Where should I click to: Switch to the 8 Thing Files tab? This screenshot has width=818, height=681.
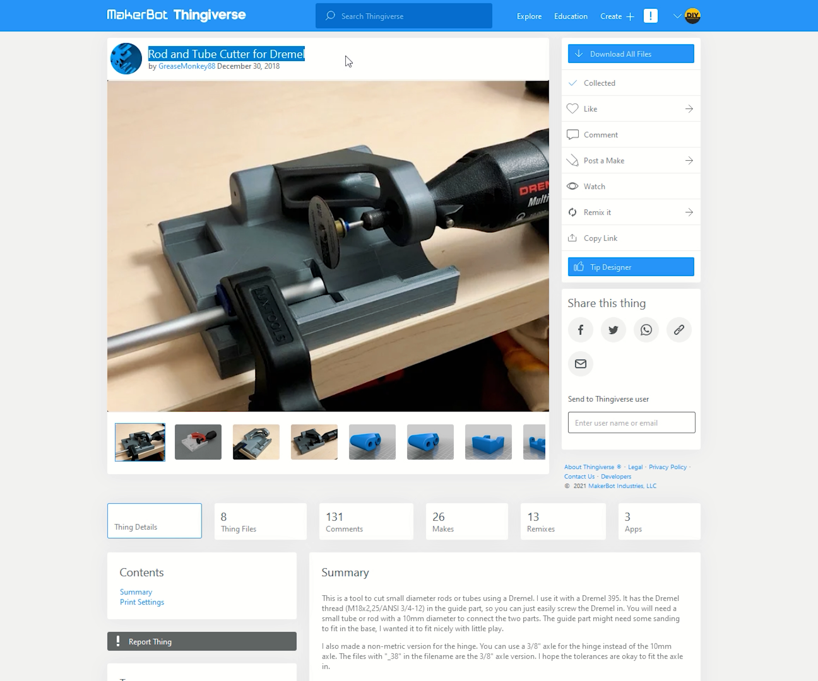[x=261, y=521]
